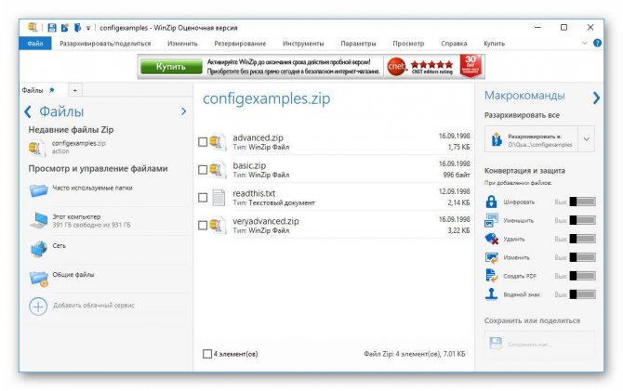This screenshot has height=391, width=623.
Task: Click the 30 day guarantee badge
Action: click(x=471, y=66)
